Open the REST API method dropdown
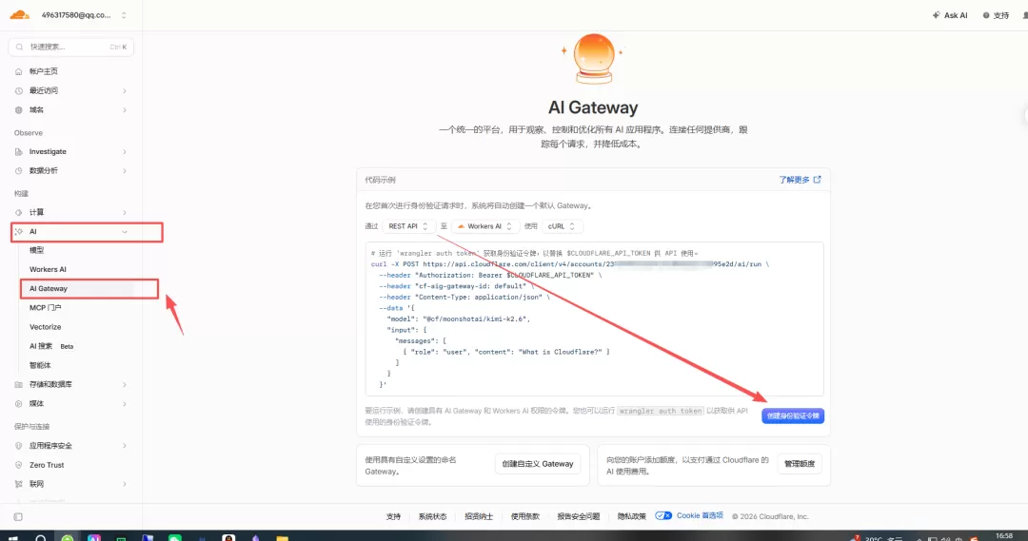 (407, 226)
